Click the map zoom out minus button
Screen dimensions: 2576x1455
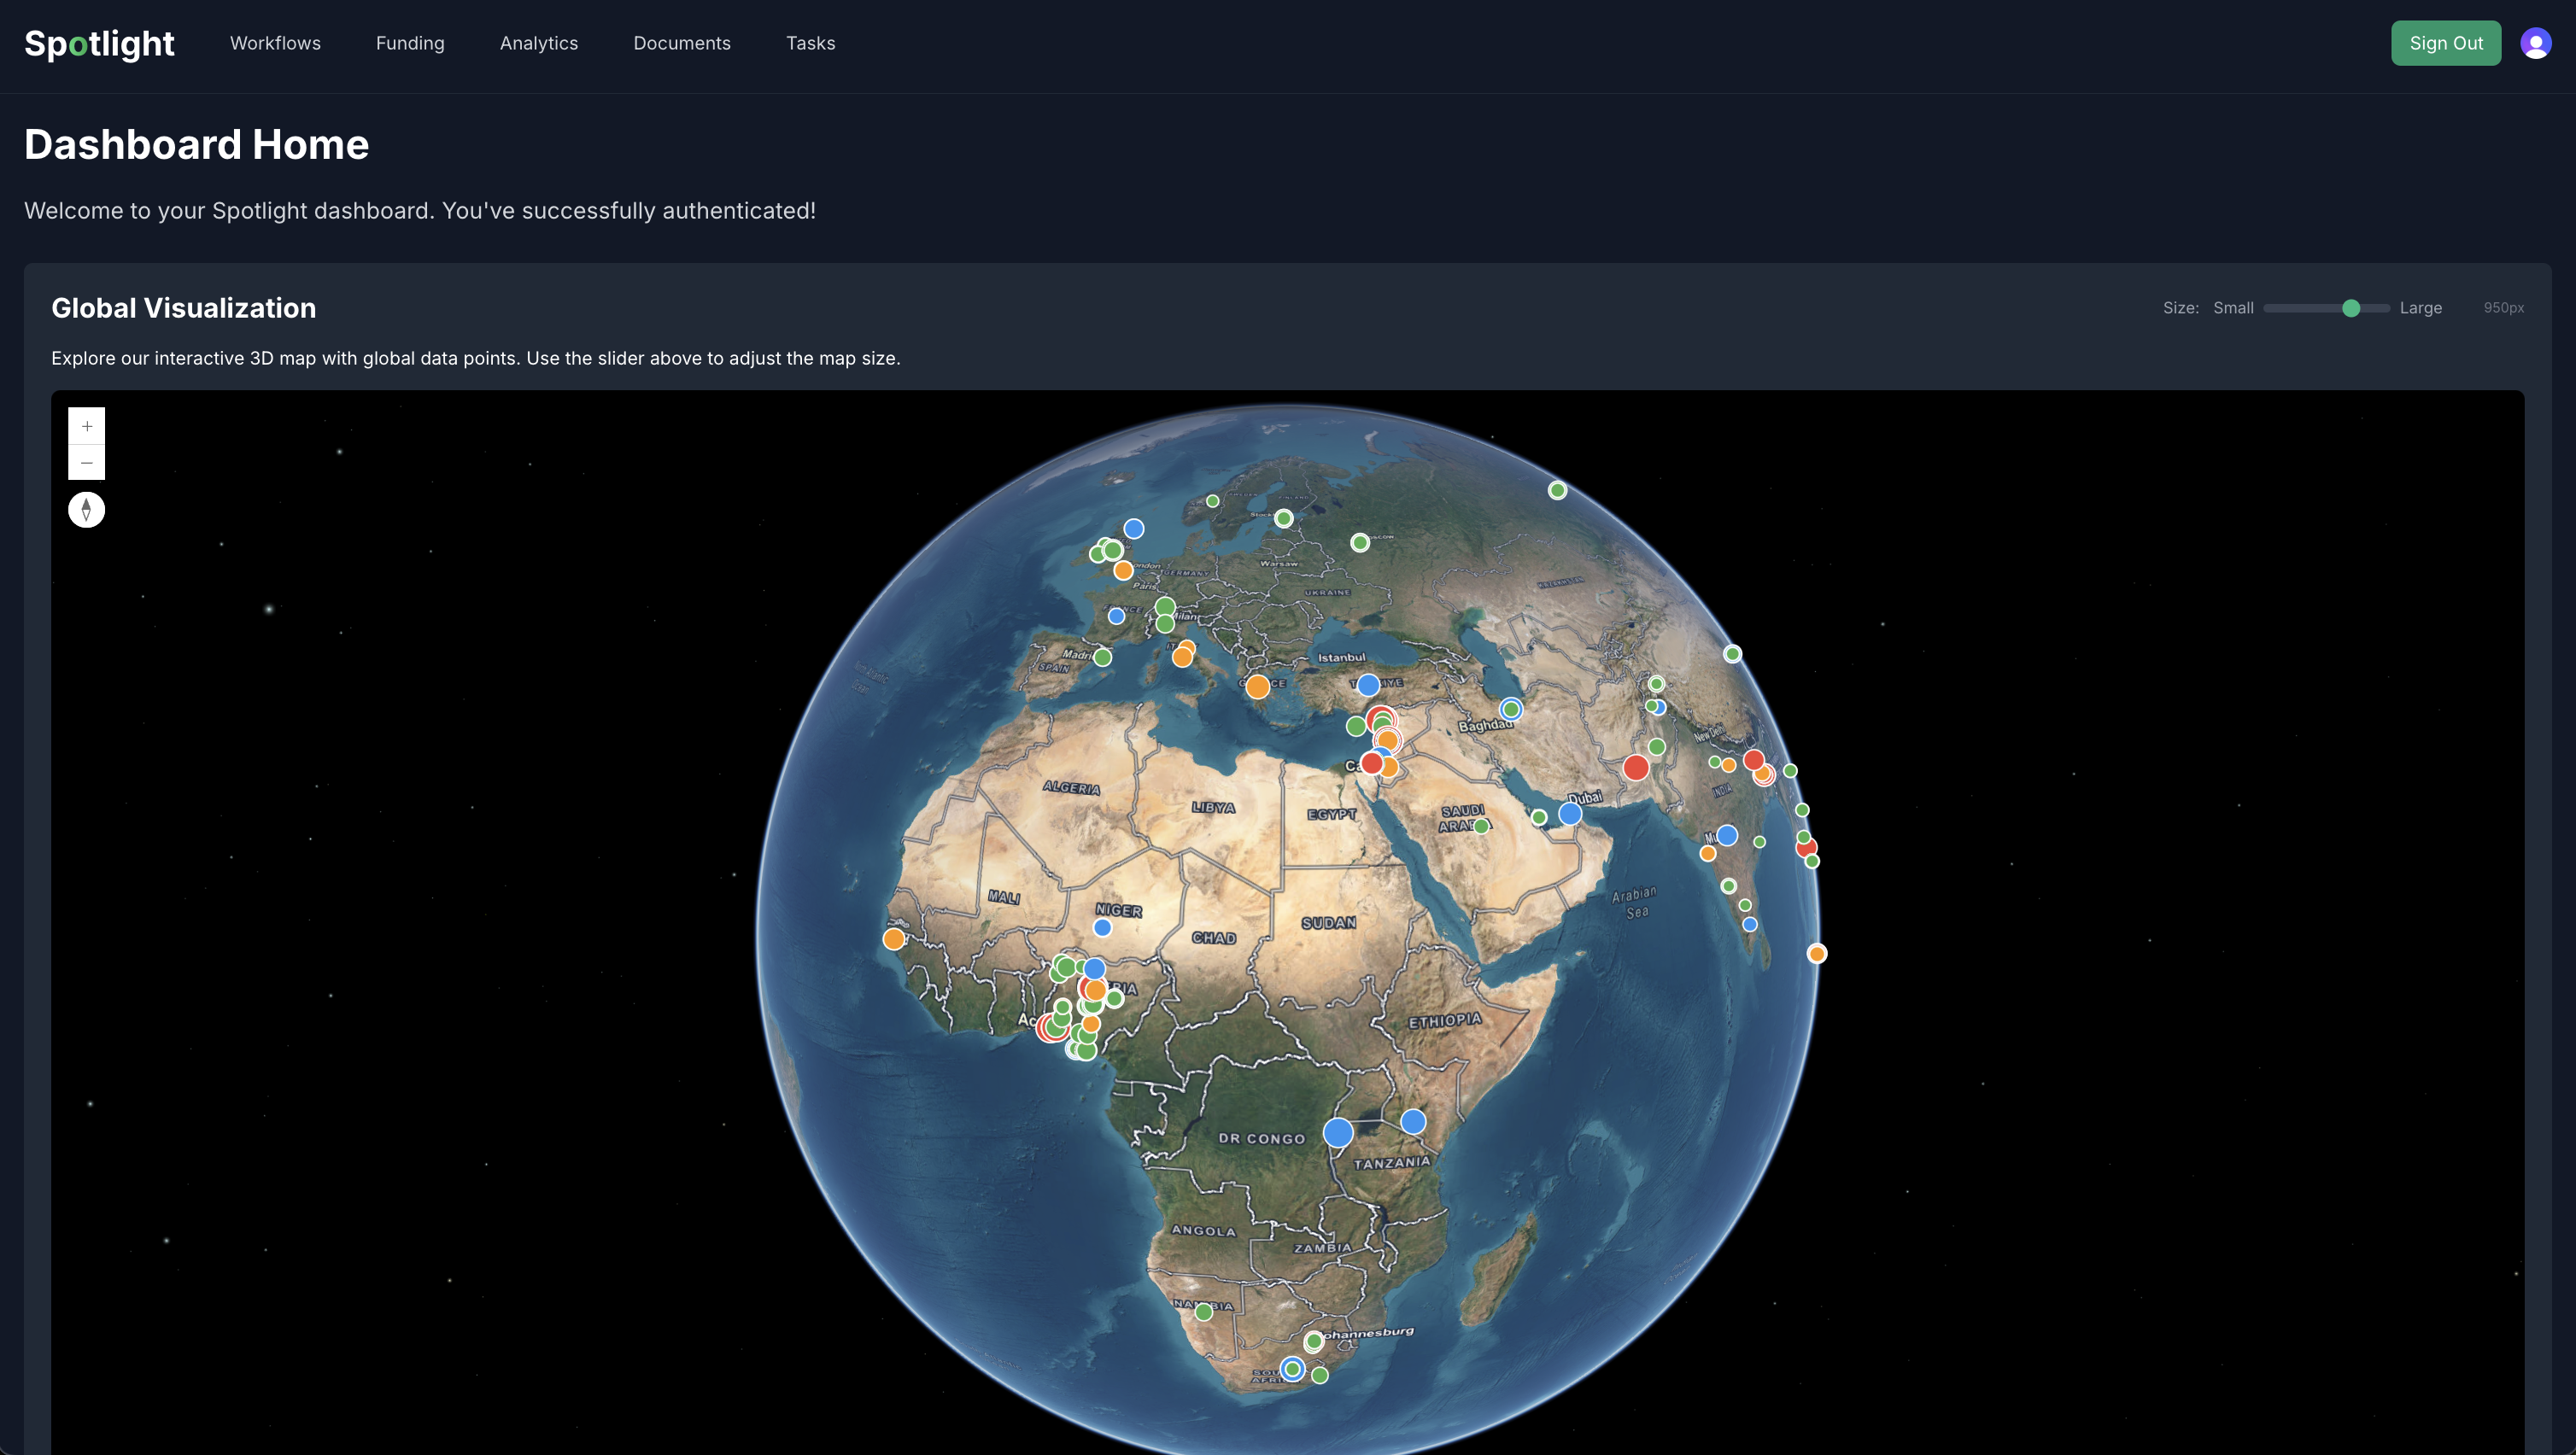tap(87, 463)
